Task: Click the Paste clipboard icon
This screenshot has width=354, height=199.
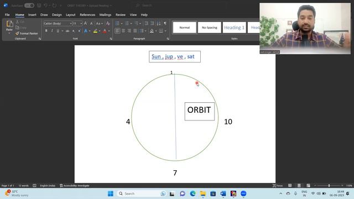Action: (x=9, y=24)
